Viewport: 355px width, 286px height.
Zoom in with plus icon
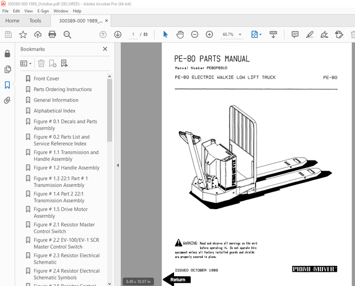[x=210, y=34]
